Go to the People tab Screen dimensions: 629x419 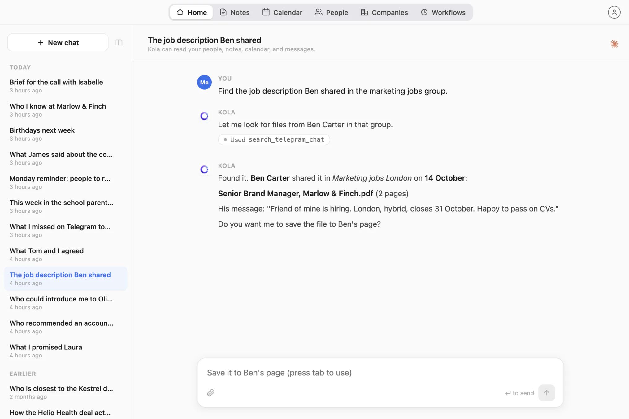(332, 12)
